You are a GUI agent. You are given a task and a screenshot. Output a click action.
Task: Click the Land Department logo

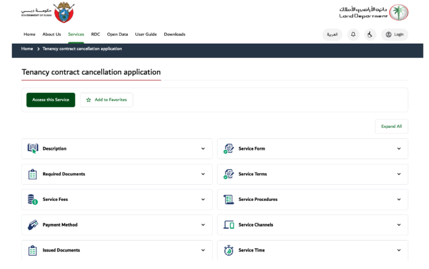[374, 12]
